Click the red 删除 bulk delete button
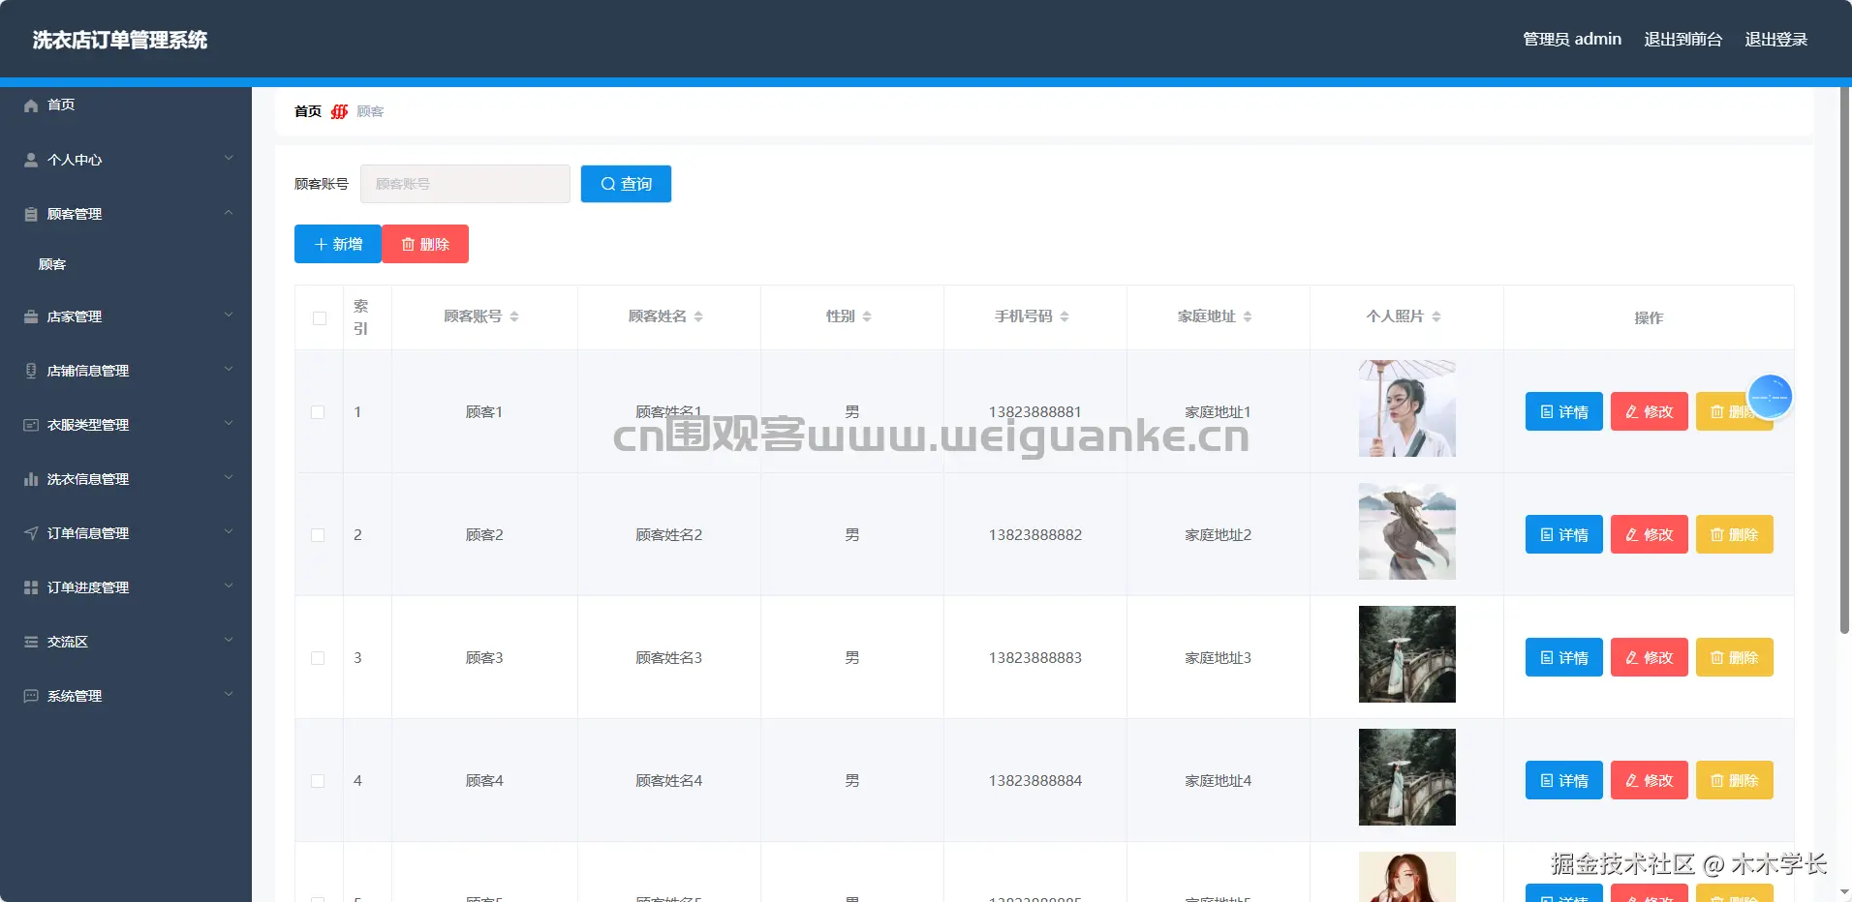The image size is (1852, 902). coord(425,244)
